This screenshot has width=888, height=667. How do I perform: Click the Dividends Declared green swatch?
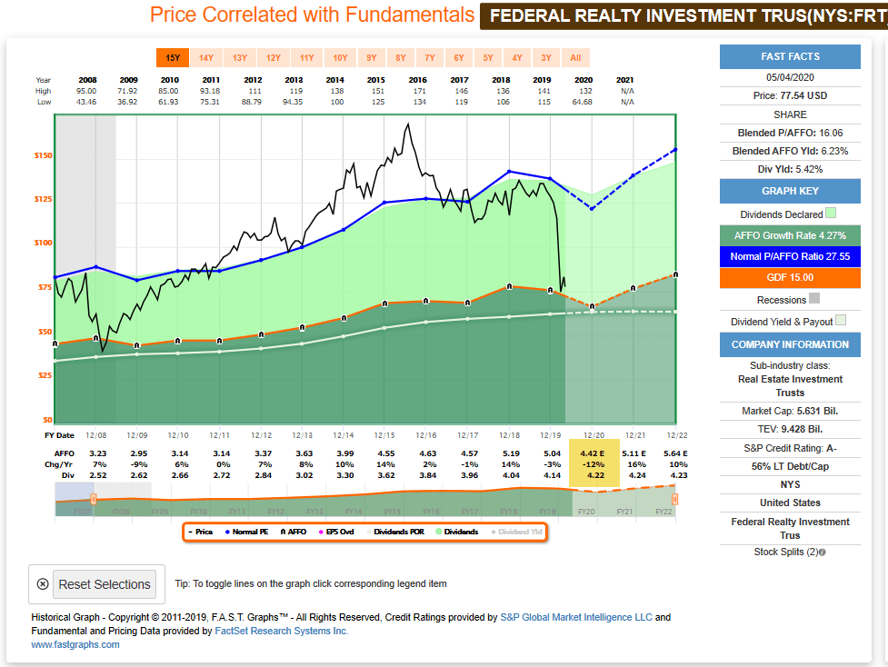click(831, 214)
